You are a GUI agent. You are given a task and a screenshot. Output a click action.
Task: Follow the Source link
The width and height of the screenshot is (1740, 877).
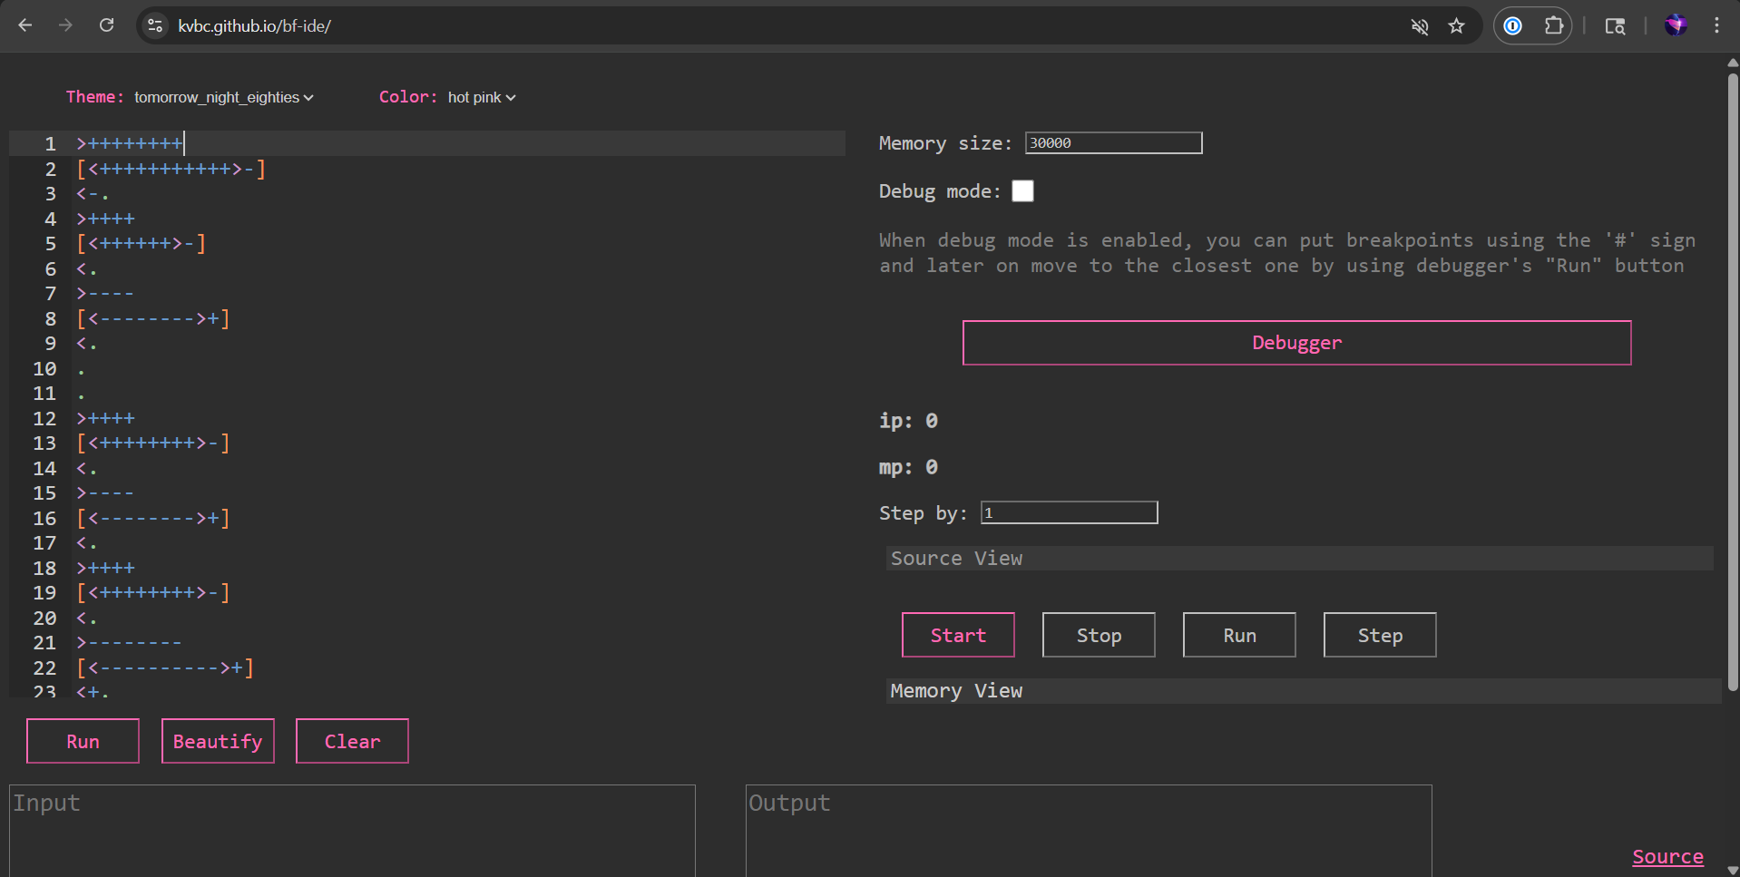click(x=1667, y=856)
